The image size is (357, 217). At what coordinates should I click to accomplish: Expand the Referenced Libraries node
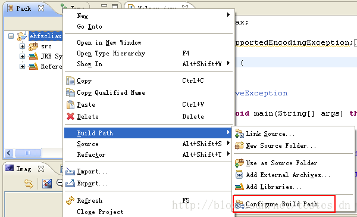(22, 66)
